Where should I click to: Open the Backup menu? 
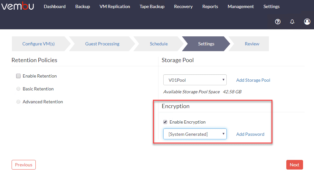coord(82,6)
